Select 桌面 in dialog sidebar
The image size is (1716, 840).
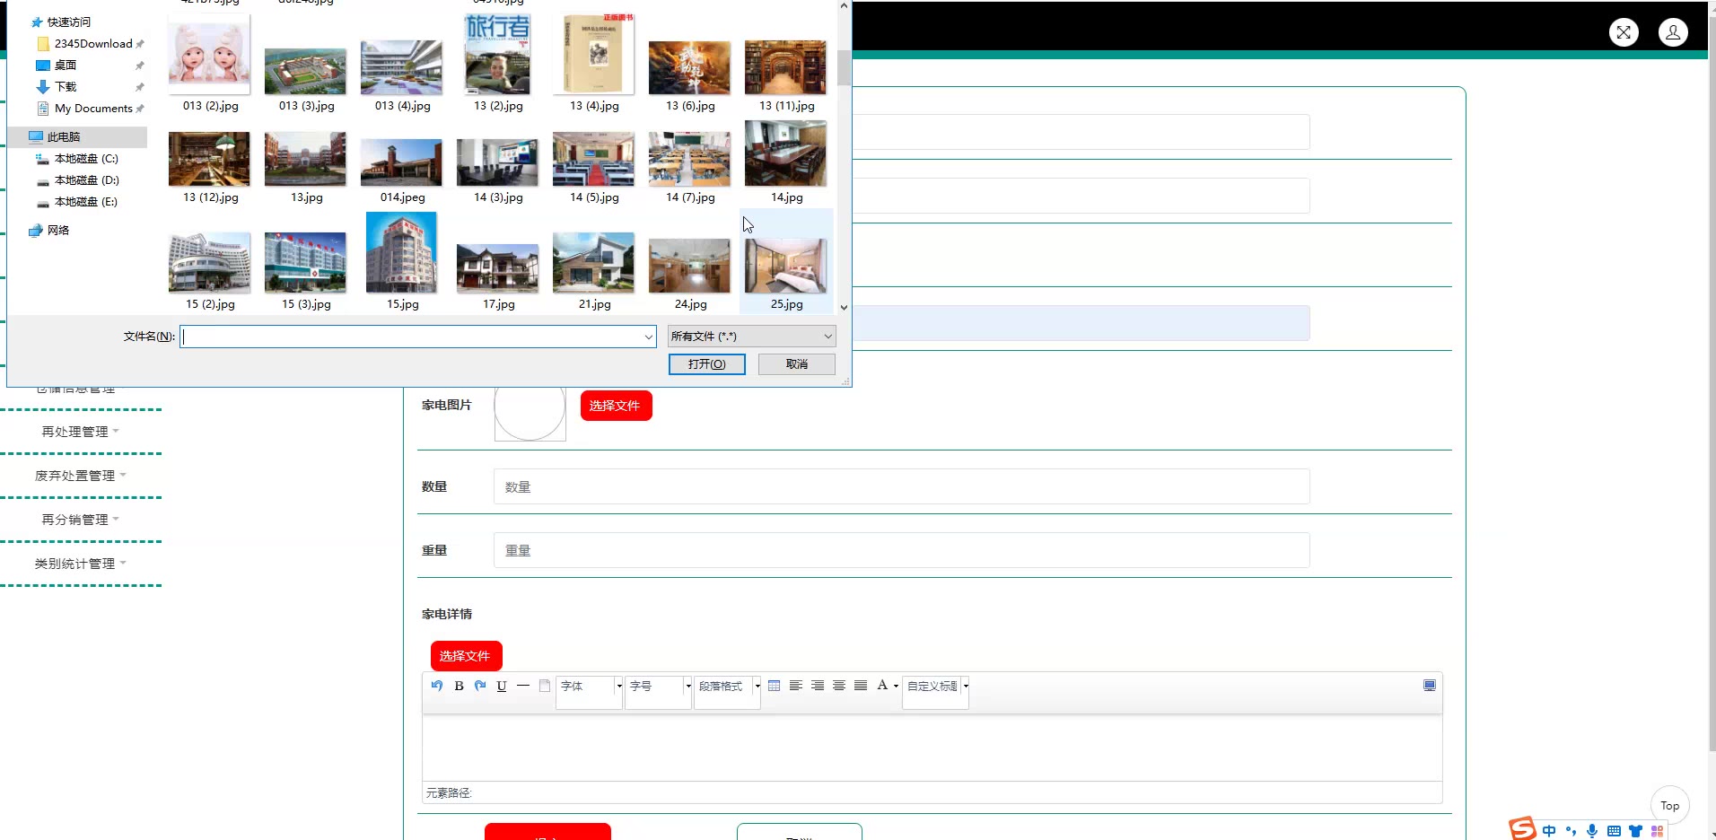tap(65, 66)
